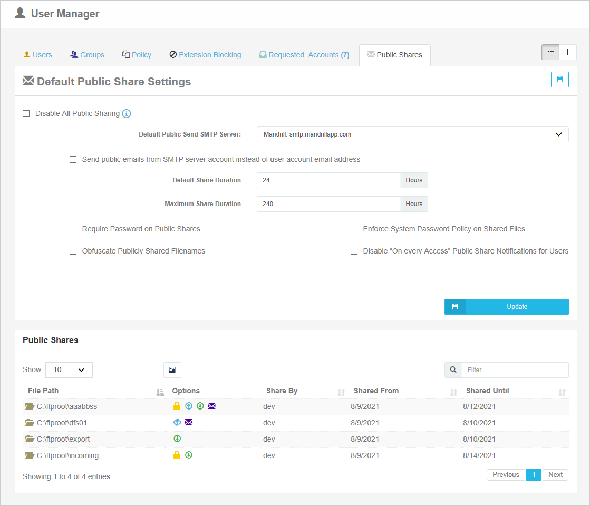Click the Default Share Duration field

[328, 180]
